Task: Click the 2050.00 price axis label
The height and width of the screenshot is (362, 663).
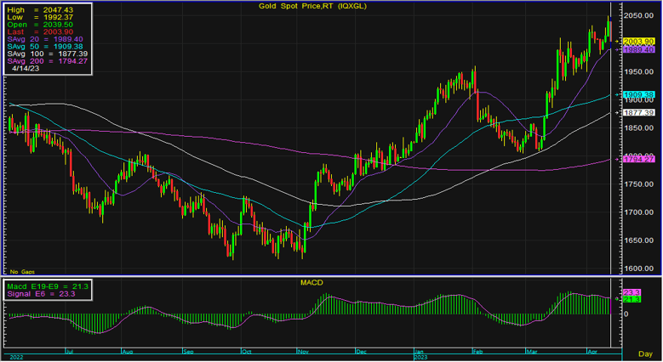Action: tap(639, 15)
